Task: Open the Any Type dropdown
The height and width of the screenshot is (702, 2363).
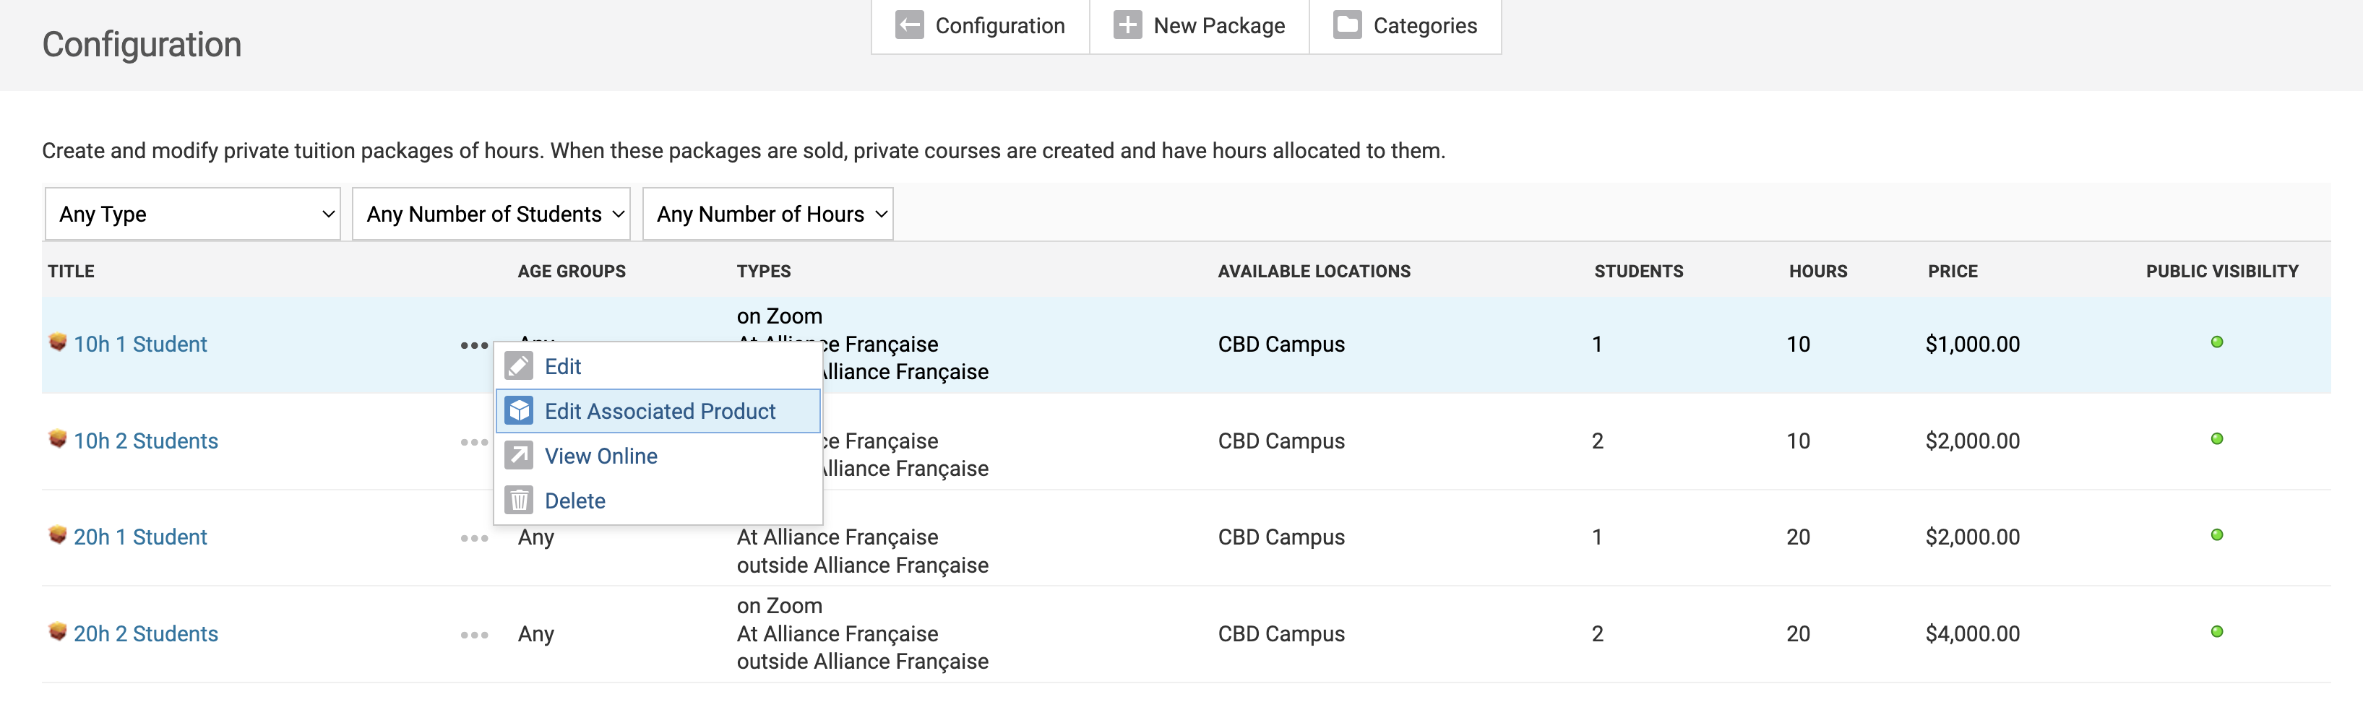Action: tap(193, 214)
